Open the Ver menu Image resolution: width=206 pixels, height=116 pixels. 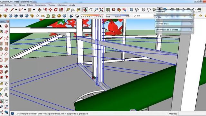(x=15, y=5)
